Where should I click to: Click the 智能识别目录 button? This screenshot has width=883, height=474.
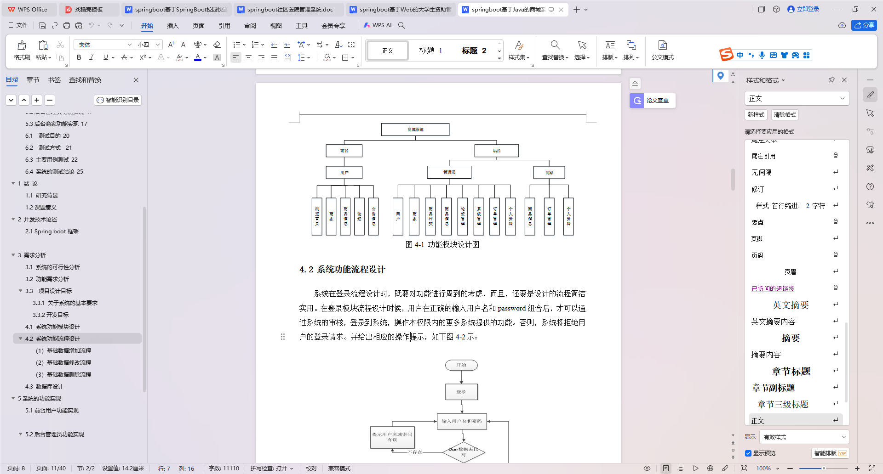pos(118,100)
